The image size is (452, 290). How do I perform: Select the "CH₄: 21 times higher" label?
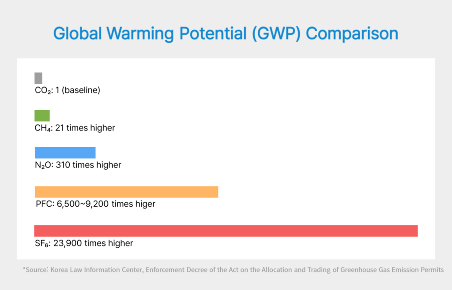[x=75, y=128]
